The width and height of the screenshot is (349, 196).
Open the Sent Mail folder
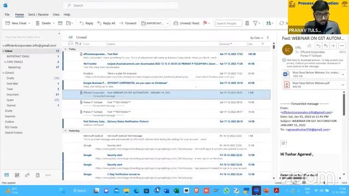pyautogui.click(x=12, y=84)
